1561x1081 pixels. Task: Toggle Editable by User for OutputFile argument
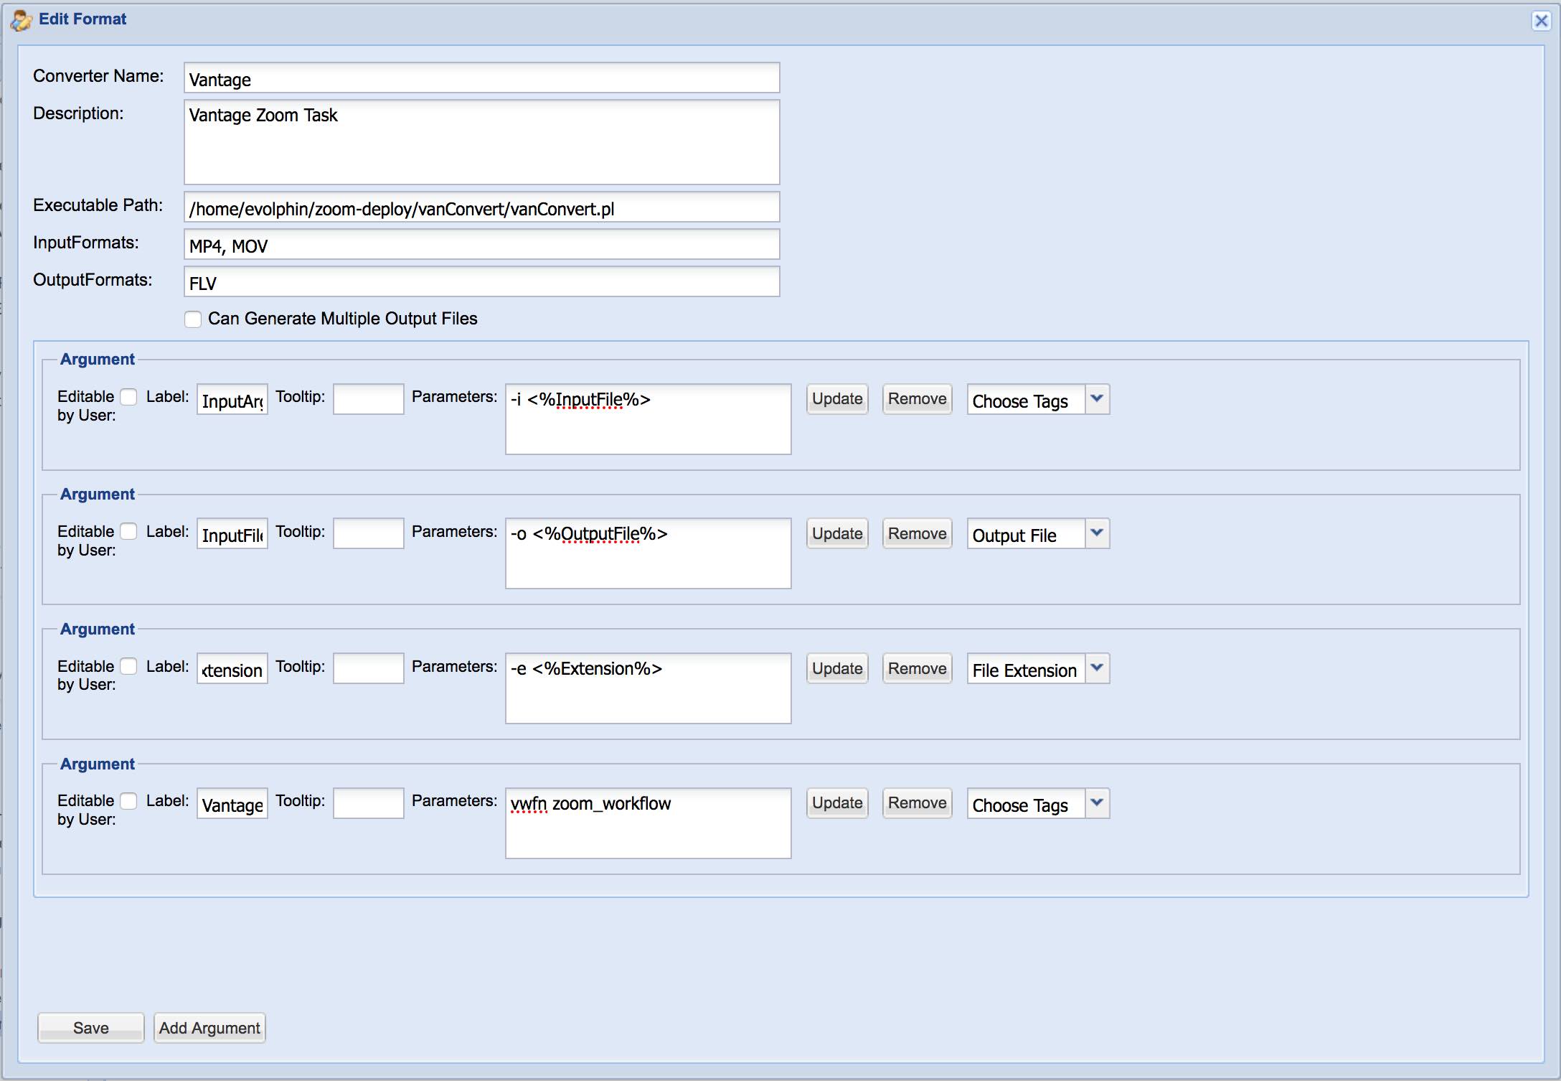pos(128,532)
